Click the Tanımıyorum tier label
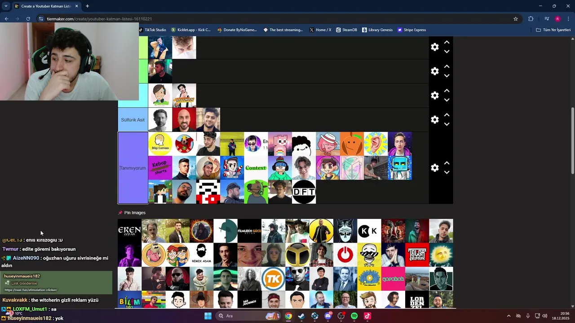 pos(133,168)
